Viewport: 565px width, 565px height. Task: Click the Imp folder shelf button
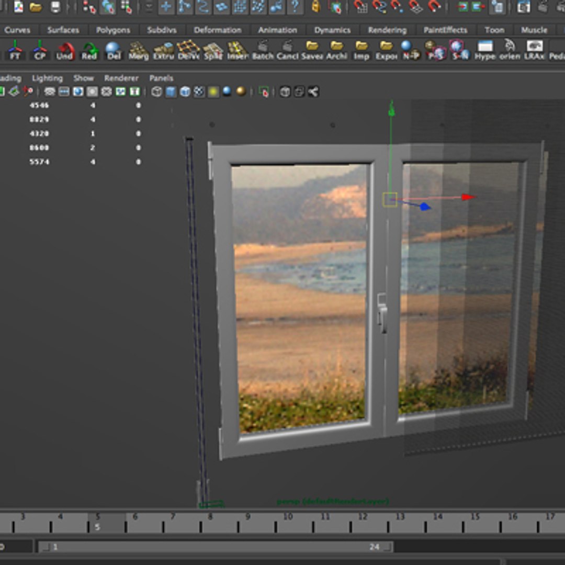361,50
